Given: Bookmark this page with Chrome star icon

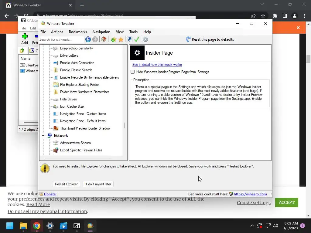Looking at the screenshot, I should pos(263,16).
